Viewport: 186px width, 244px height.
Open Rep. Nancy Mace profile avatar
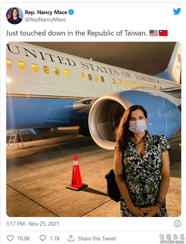coord(15,16)
